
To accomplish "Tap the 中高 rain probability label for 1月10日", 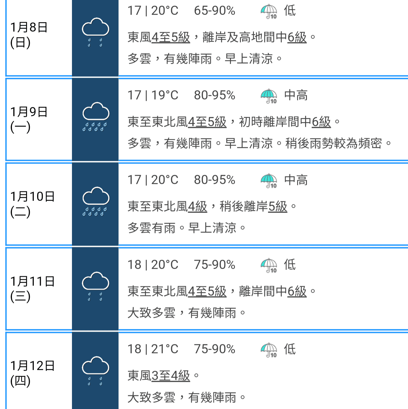I will (296, 180).
